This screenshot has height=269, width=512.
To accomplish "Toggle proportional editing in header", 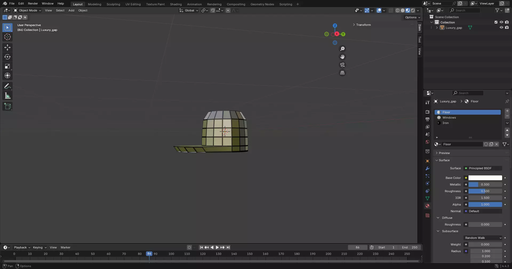I will pyautogui.click(x=228, y=10).
